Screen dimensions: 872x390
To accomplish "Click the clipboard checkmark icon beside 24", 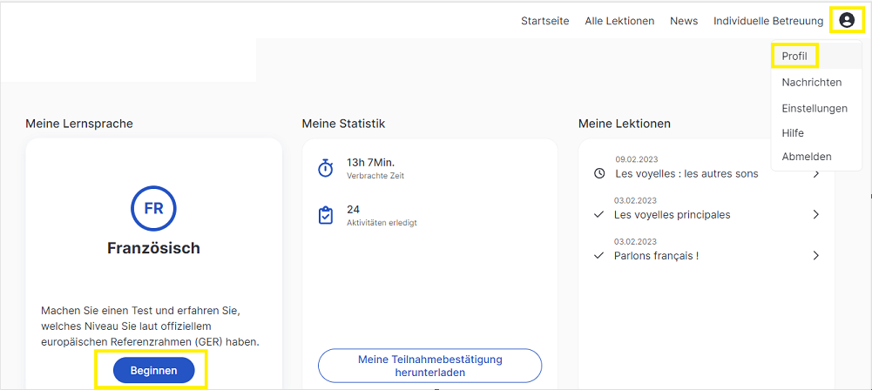I will tap(325, 215).
